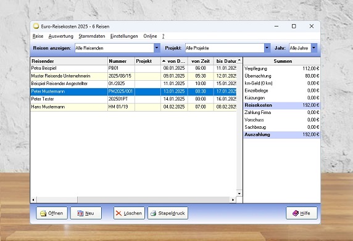The height and width of the screenshot is (241, 353).
Task: Open the Stammdaten menu
Action: 91,36
